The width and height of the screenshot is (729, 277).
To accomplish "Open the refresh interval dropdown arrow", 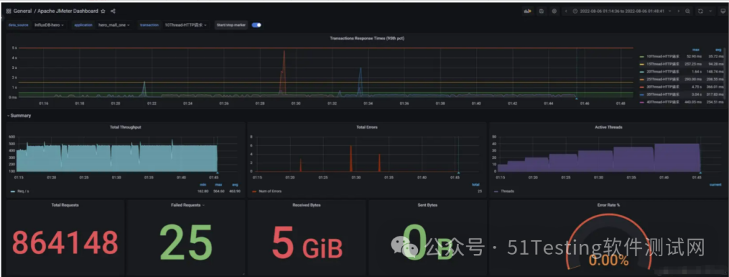I will tap(710, 11).
